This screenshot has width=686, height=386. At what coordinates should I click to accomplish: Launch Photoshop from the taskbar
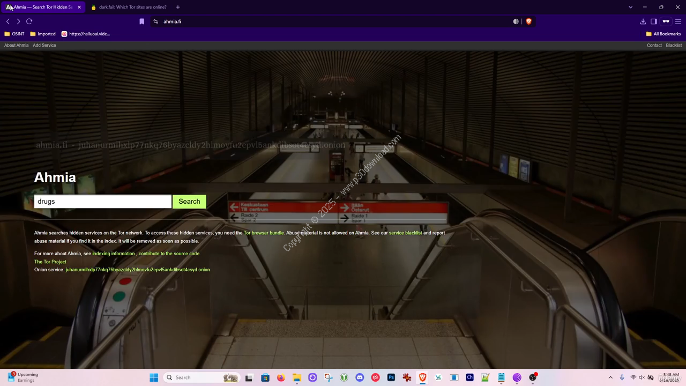tap(391, 377)
